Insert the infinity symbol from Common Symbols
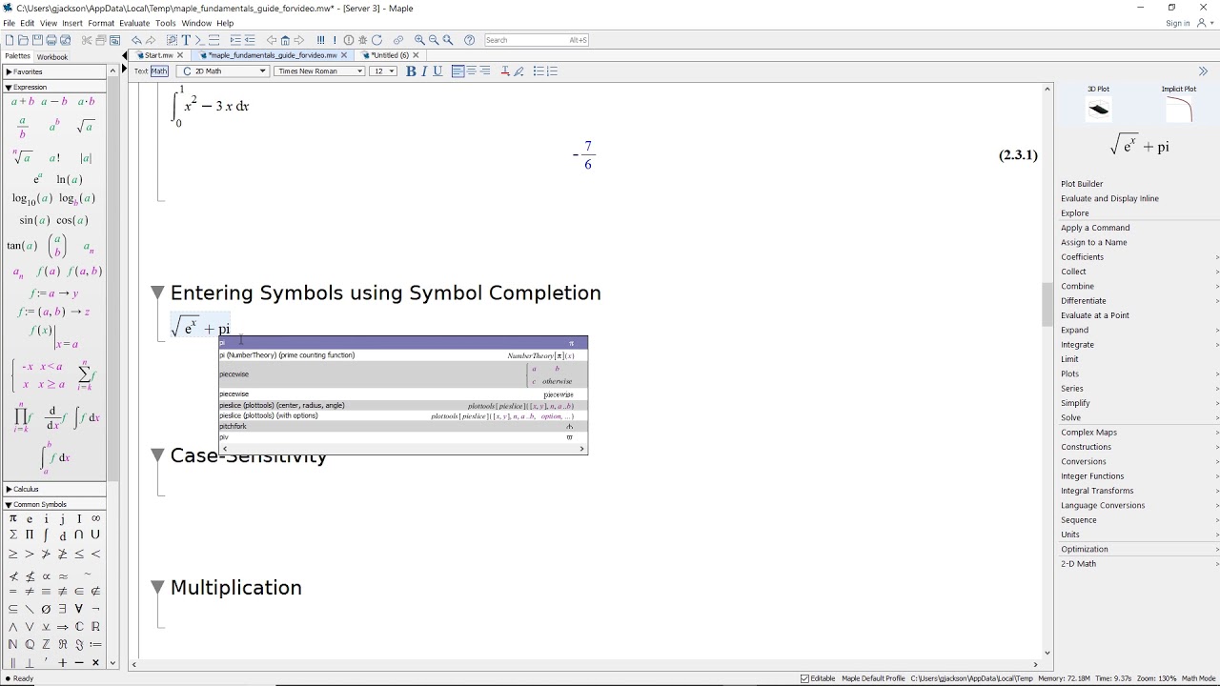This screenshot has width=1220, height=686. pyautogui.click(x=95, y=518)
